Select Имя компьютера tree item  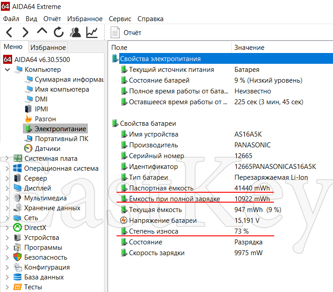click(x=62, y=89)
